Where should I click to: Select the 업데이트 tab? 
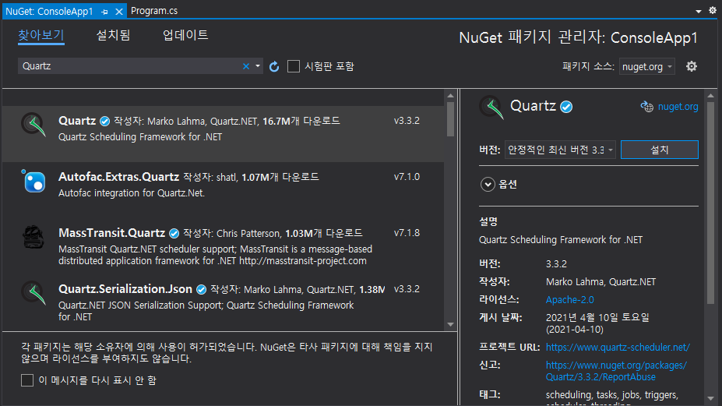pyautogui.click(x=185, y=35)
